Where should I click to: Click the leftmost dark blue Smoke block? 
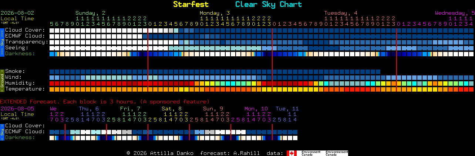point(52,71)
